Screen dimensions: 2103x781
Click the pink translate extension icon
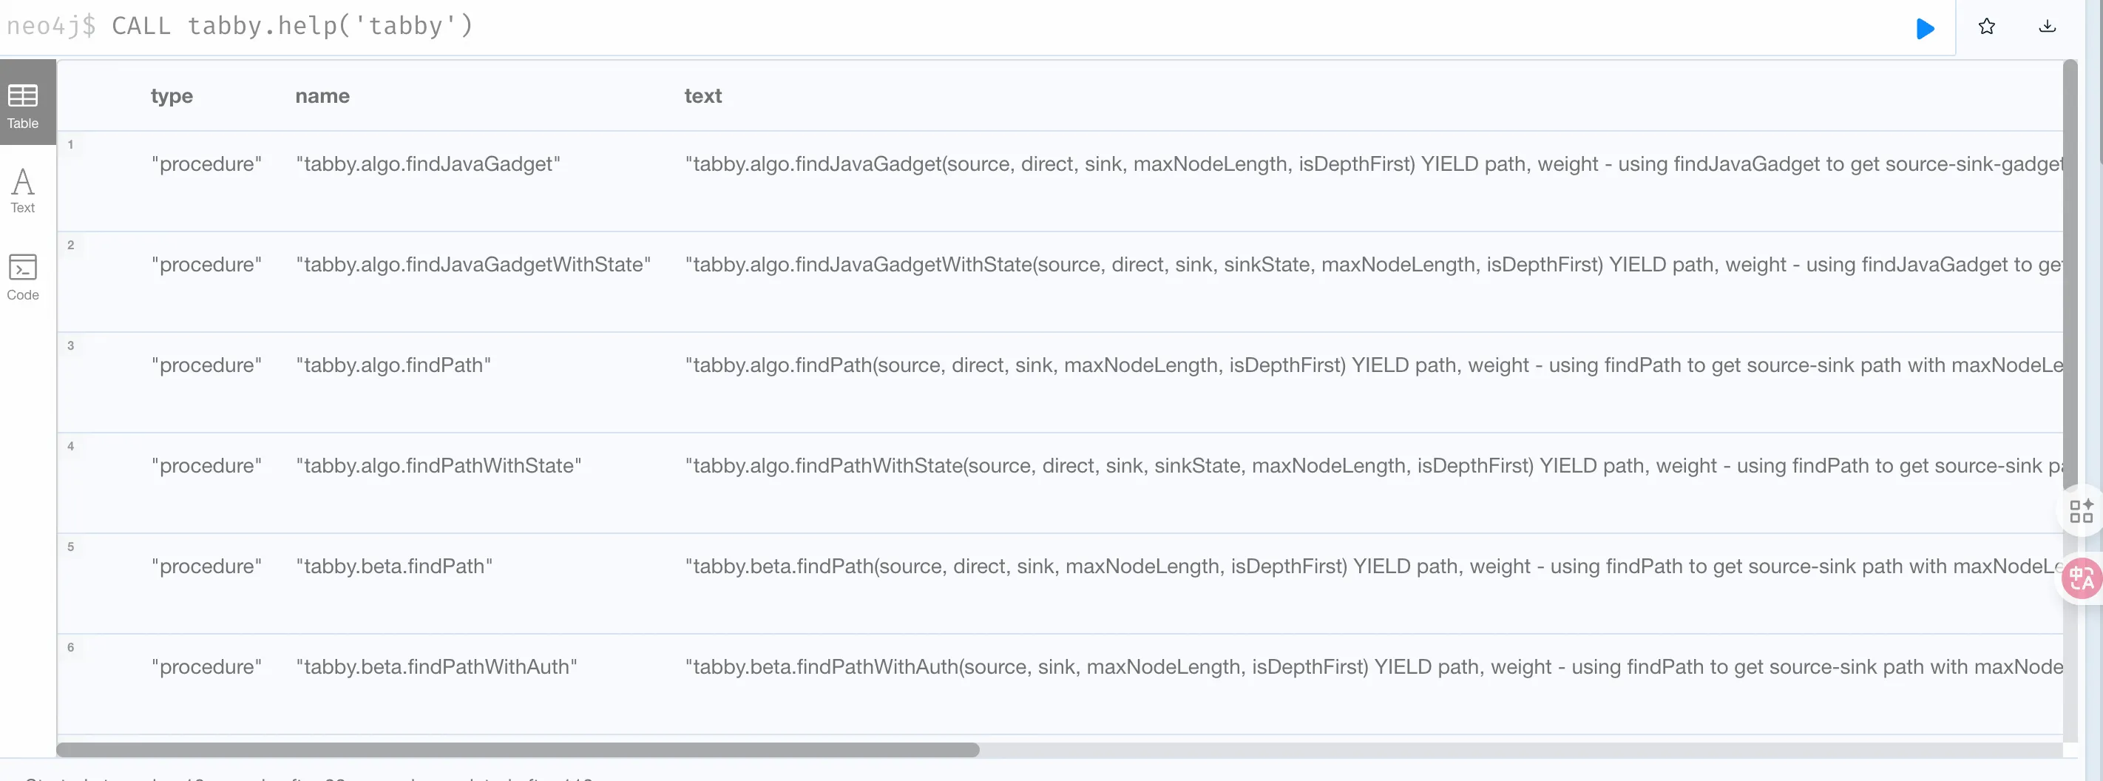[x=2081, y=578]
